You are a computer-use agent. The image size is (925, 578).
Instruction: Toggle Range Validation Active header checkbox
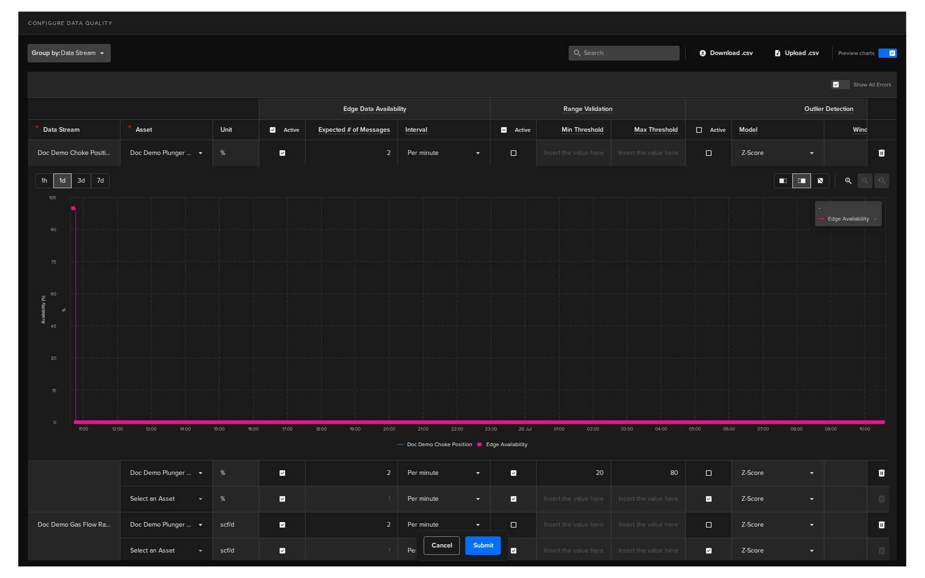504,130
